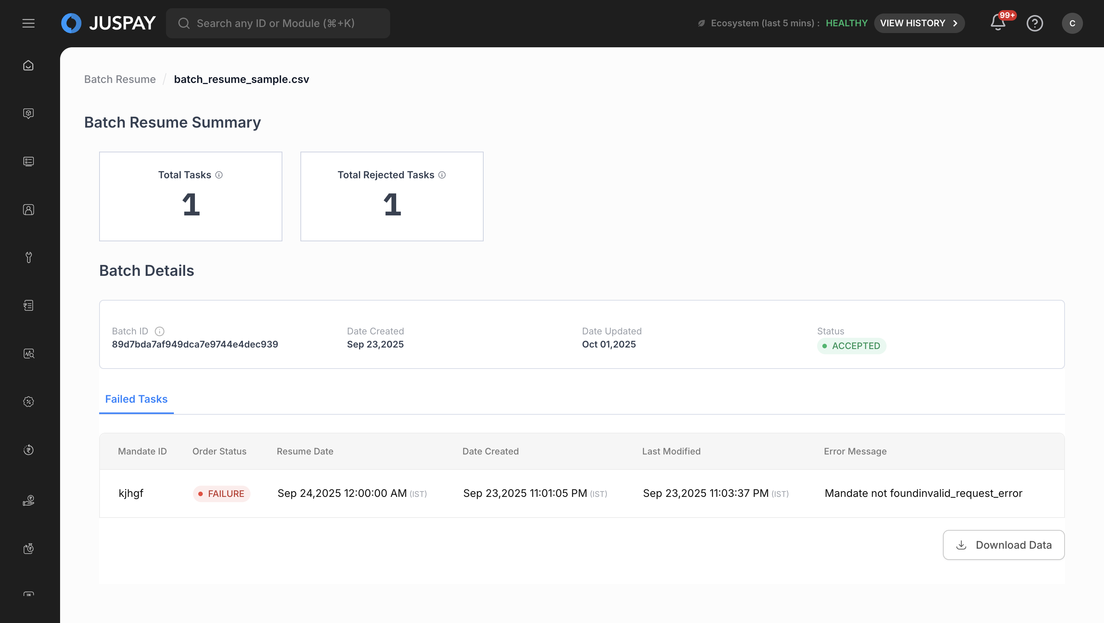Click the Total Tasks info icon
Image resolution: width=1104 pixels, height=623 pixels.
click(219, 175)
